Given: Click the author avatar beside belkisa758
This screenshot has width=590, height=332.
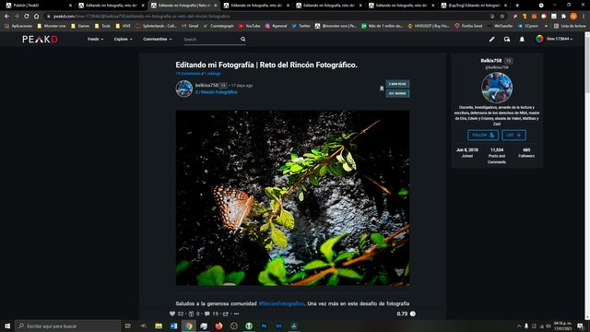Looking at the screenshot, I should (x=184, y=89).
